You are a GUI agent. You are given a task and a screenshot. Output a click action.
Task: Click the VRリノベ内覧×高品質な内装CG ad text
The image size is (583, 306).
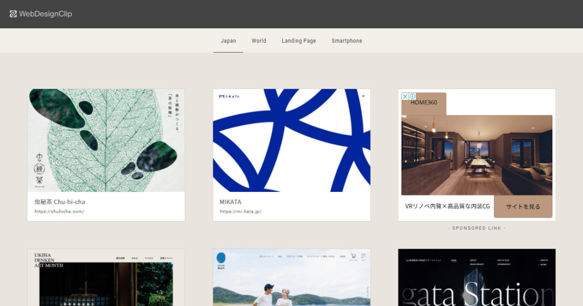click(x=447, y=206)
